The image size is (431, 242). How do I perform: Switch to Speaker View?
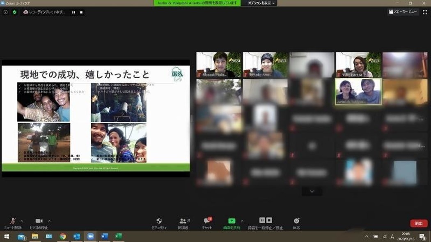click(x=403, y=12)
